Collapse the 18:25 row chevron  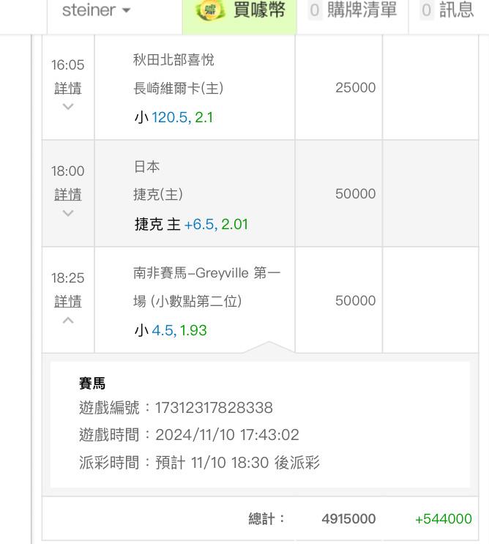[x=67, y=320]
